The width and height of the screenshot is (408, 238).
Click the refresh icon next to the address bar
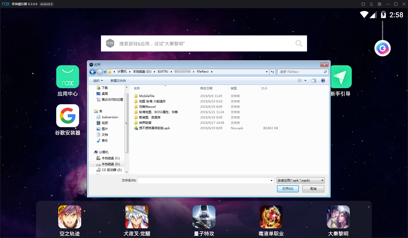tap(272, 72)
